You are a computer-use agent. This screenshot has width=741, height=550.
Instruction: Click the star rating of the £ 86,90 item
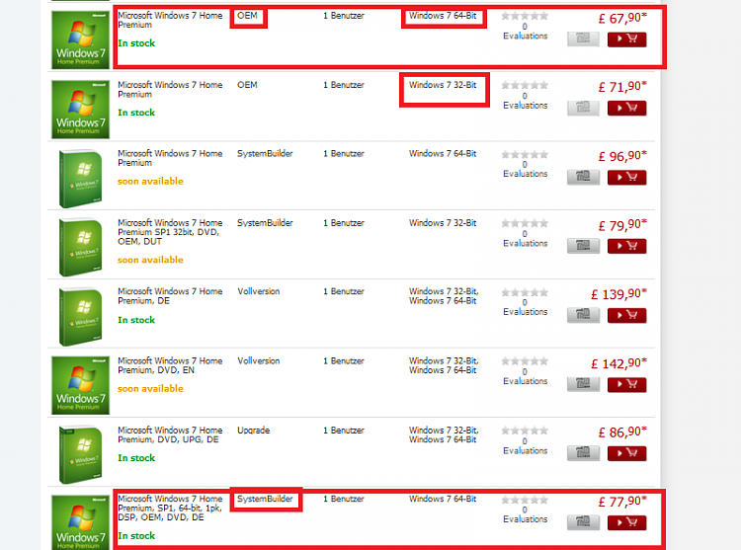pos(525,431)
